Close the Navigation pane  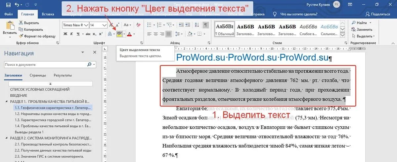coord(95,52)
